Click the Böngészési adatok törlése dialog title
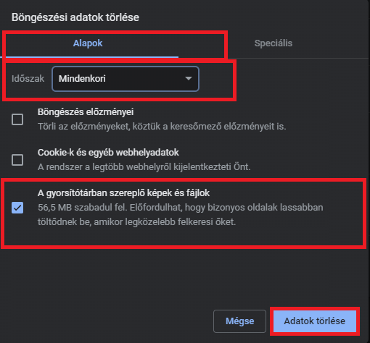Image resolution: width=370 pixels, height=343 pixels. pos(75,17)
